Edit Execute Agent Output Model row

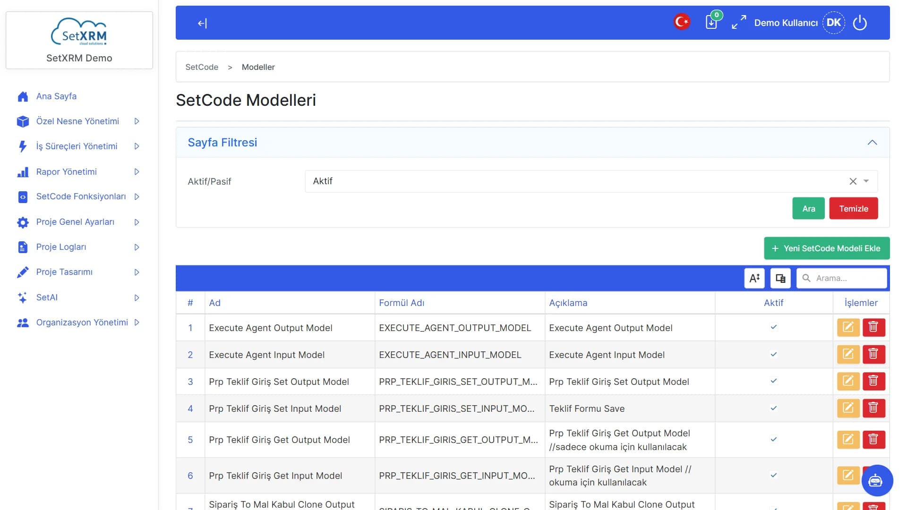coord(848,327)
